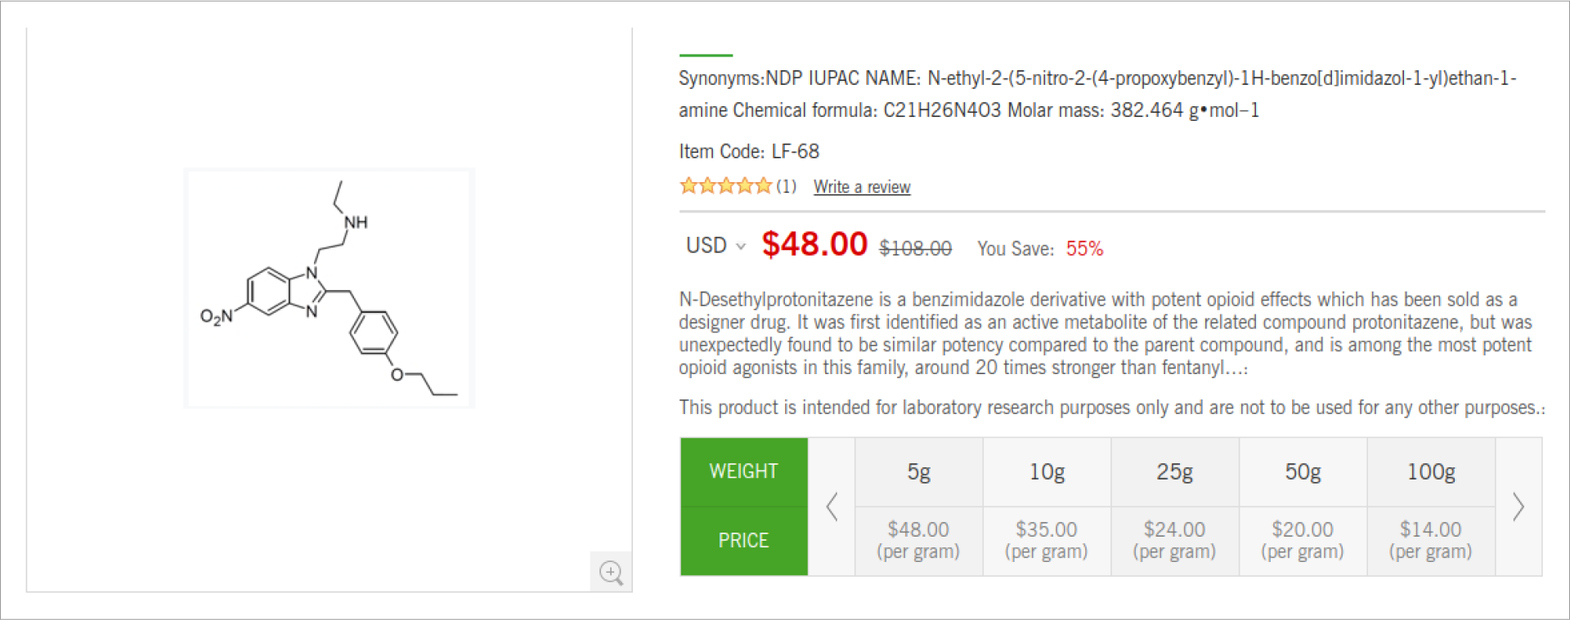The height and width of the screenshot is (620, 1570).
Task: Click the $20.00 per gram price cell
Action: (1303, 540)
